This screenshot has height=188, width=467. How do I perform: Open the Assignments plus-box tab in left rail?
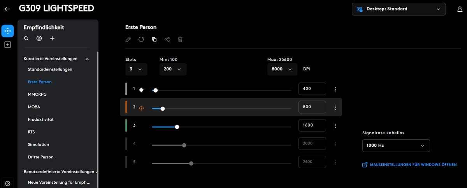coord(7,45)
